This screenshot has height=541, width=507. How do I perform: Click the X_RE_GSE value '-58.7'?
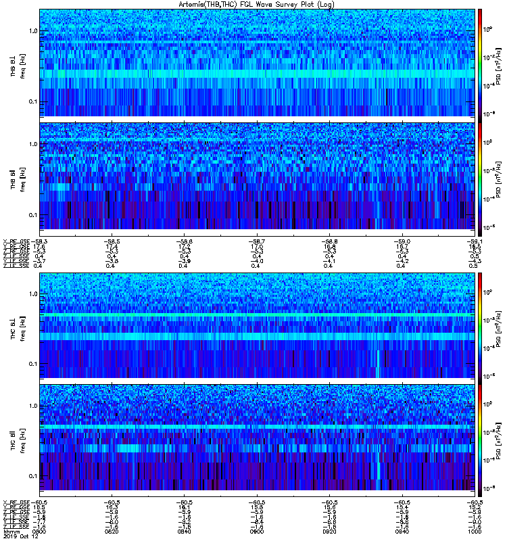(x=257, y=241)
